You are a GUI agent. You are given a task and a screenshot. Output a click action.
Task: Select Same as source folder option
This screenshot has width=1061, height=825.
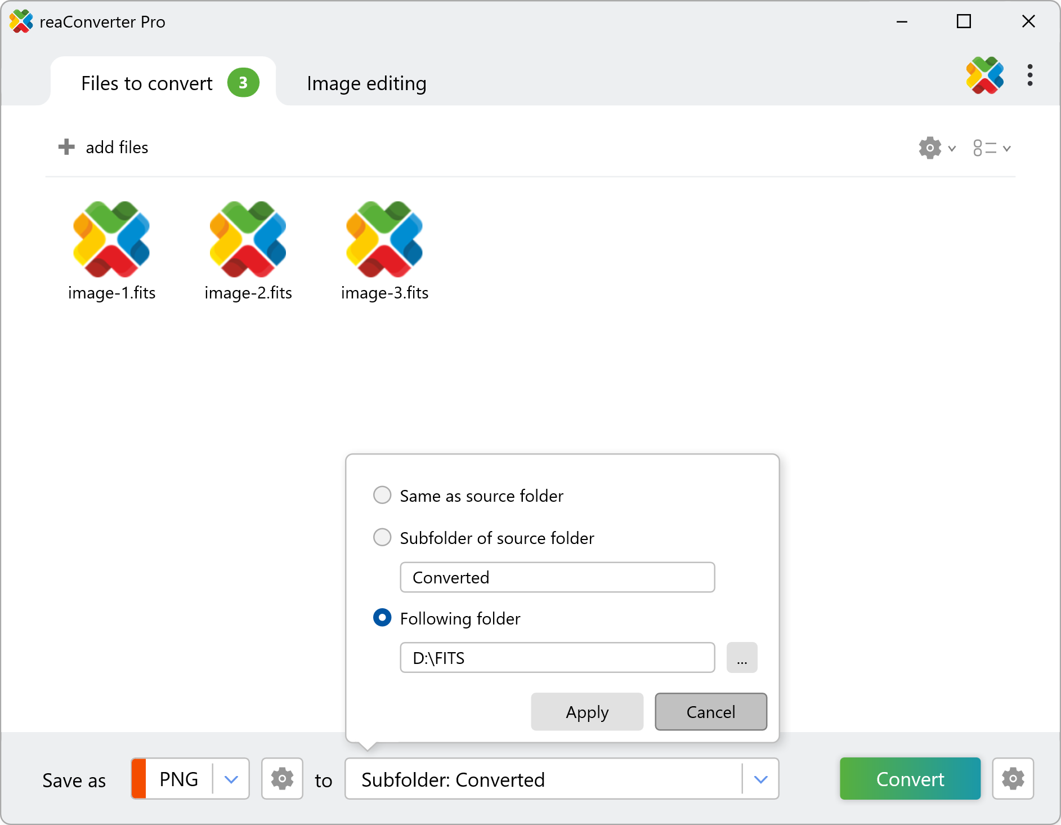pyautogui.click(x=382, y=496)
